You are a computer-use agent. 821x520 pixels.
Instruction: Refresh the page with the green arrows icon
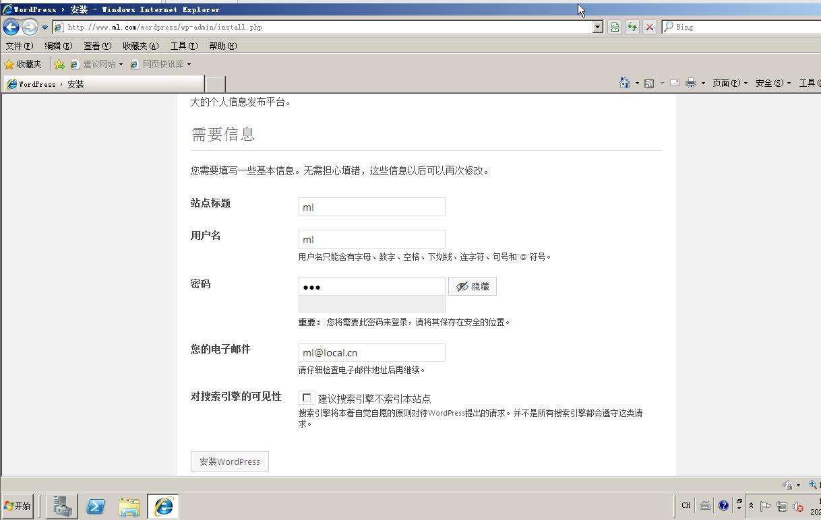pyautogui.click(x=632, y=27)
